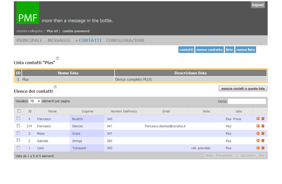
Task: Go to Successivo page button
Action: click(x=248, y=155)
